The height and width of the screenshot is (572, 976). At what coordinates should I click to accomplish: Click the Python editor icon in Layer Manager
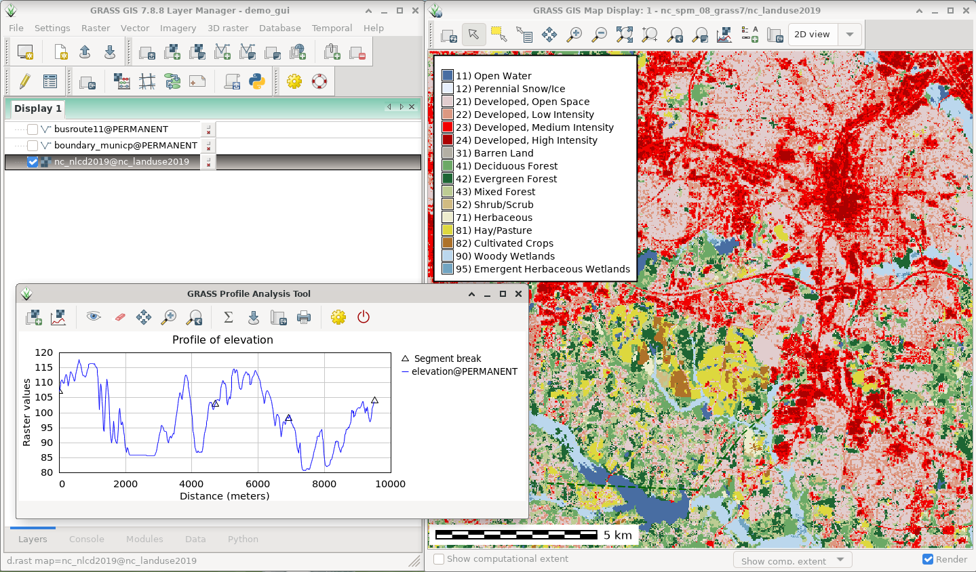coord(257,82)
